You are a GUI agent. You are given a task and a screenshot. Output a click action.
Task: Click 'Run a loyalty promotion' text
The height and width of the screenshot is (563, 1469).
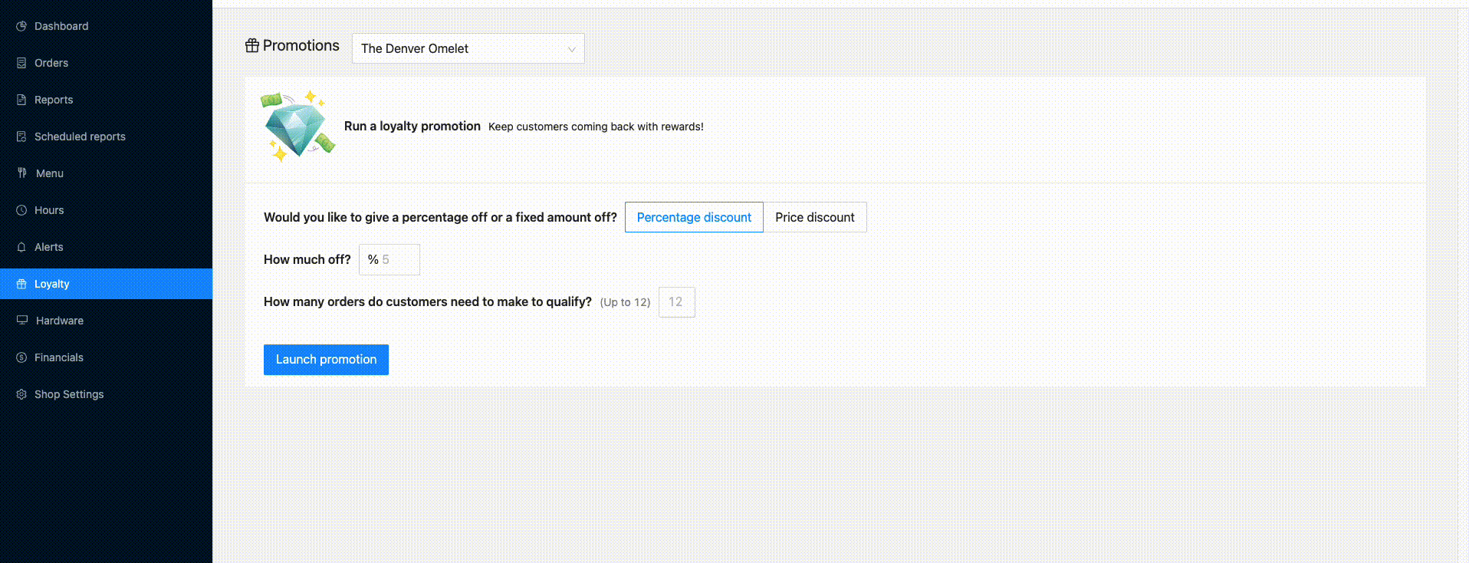pos(412,126)
